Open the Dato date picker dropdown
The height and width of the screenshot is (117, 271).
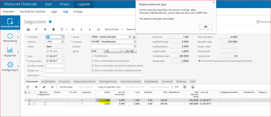[x=62, y=56]
